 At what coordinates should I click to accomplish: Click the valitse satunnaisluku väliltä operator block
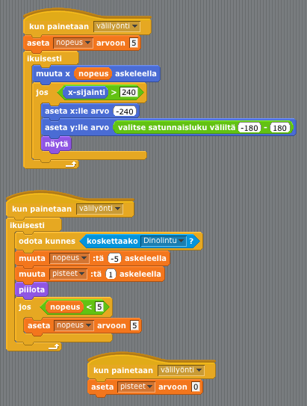click(x=203, y=127)
